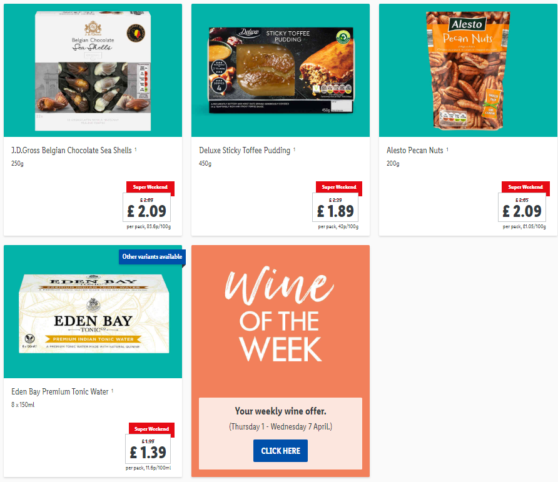Image resolution: width=558 pixels, height=482 pixels.
Task: Click the Deluxe Sticky Toffee Pudding title
Action: click(x=245, y=151)
